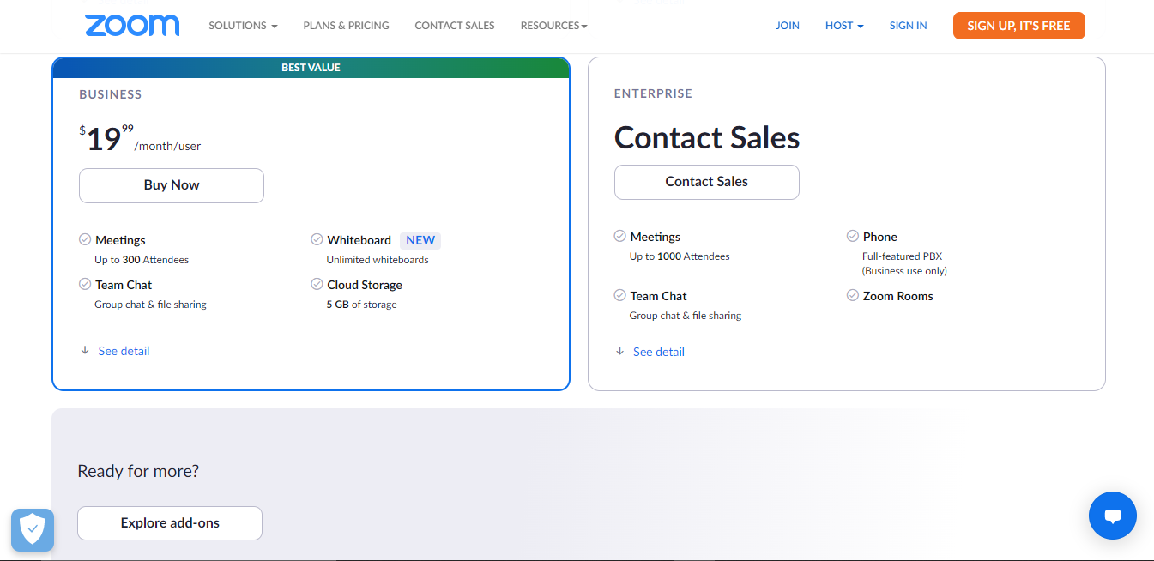
Task: Click the 'Up to 1000 Attendees' text
Action: click(680, 256)
